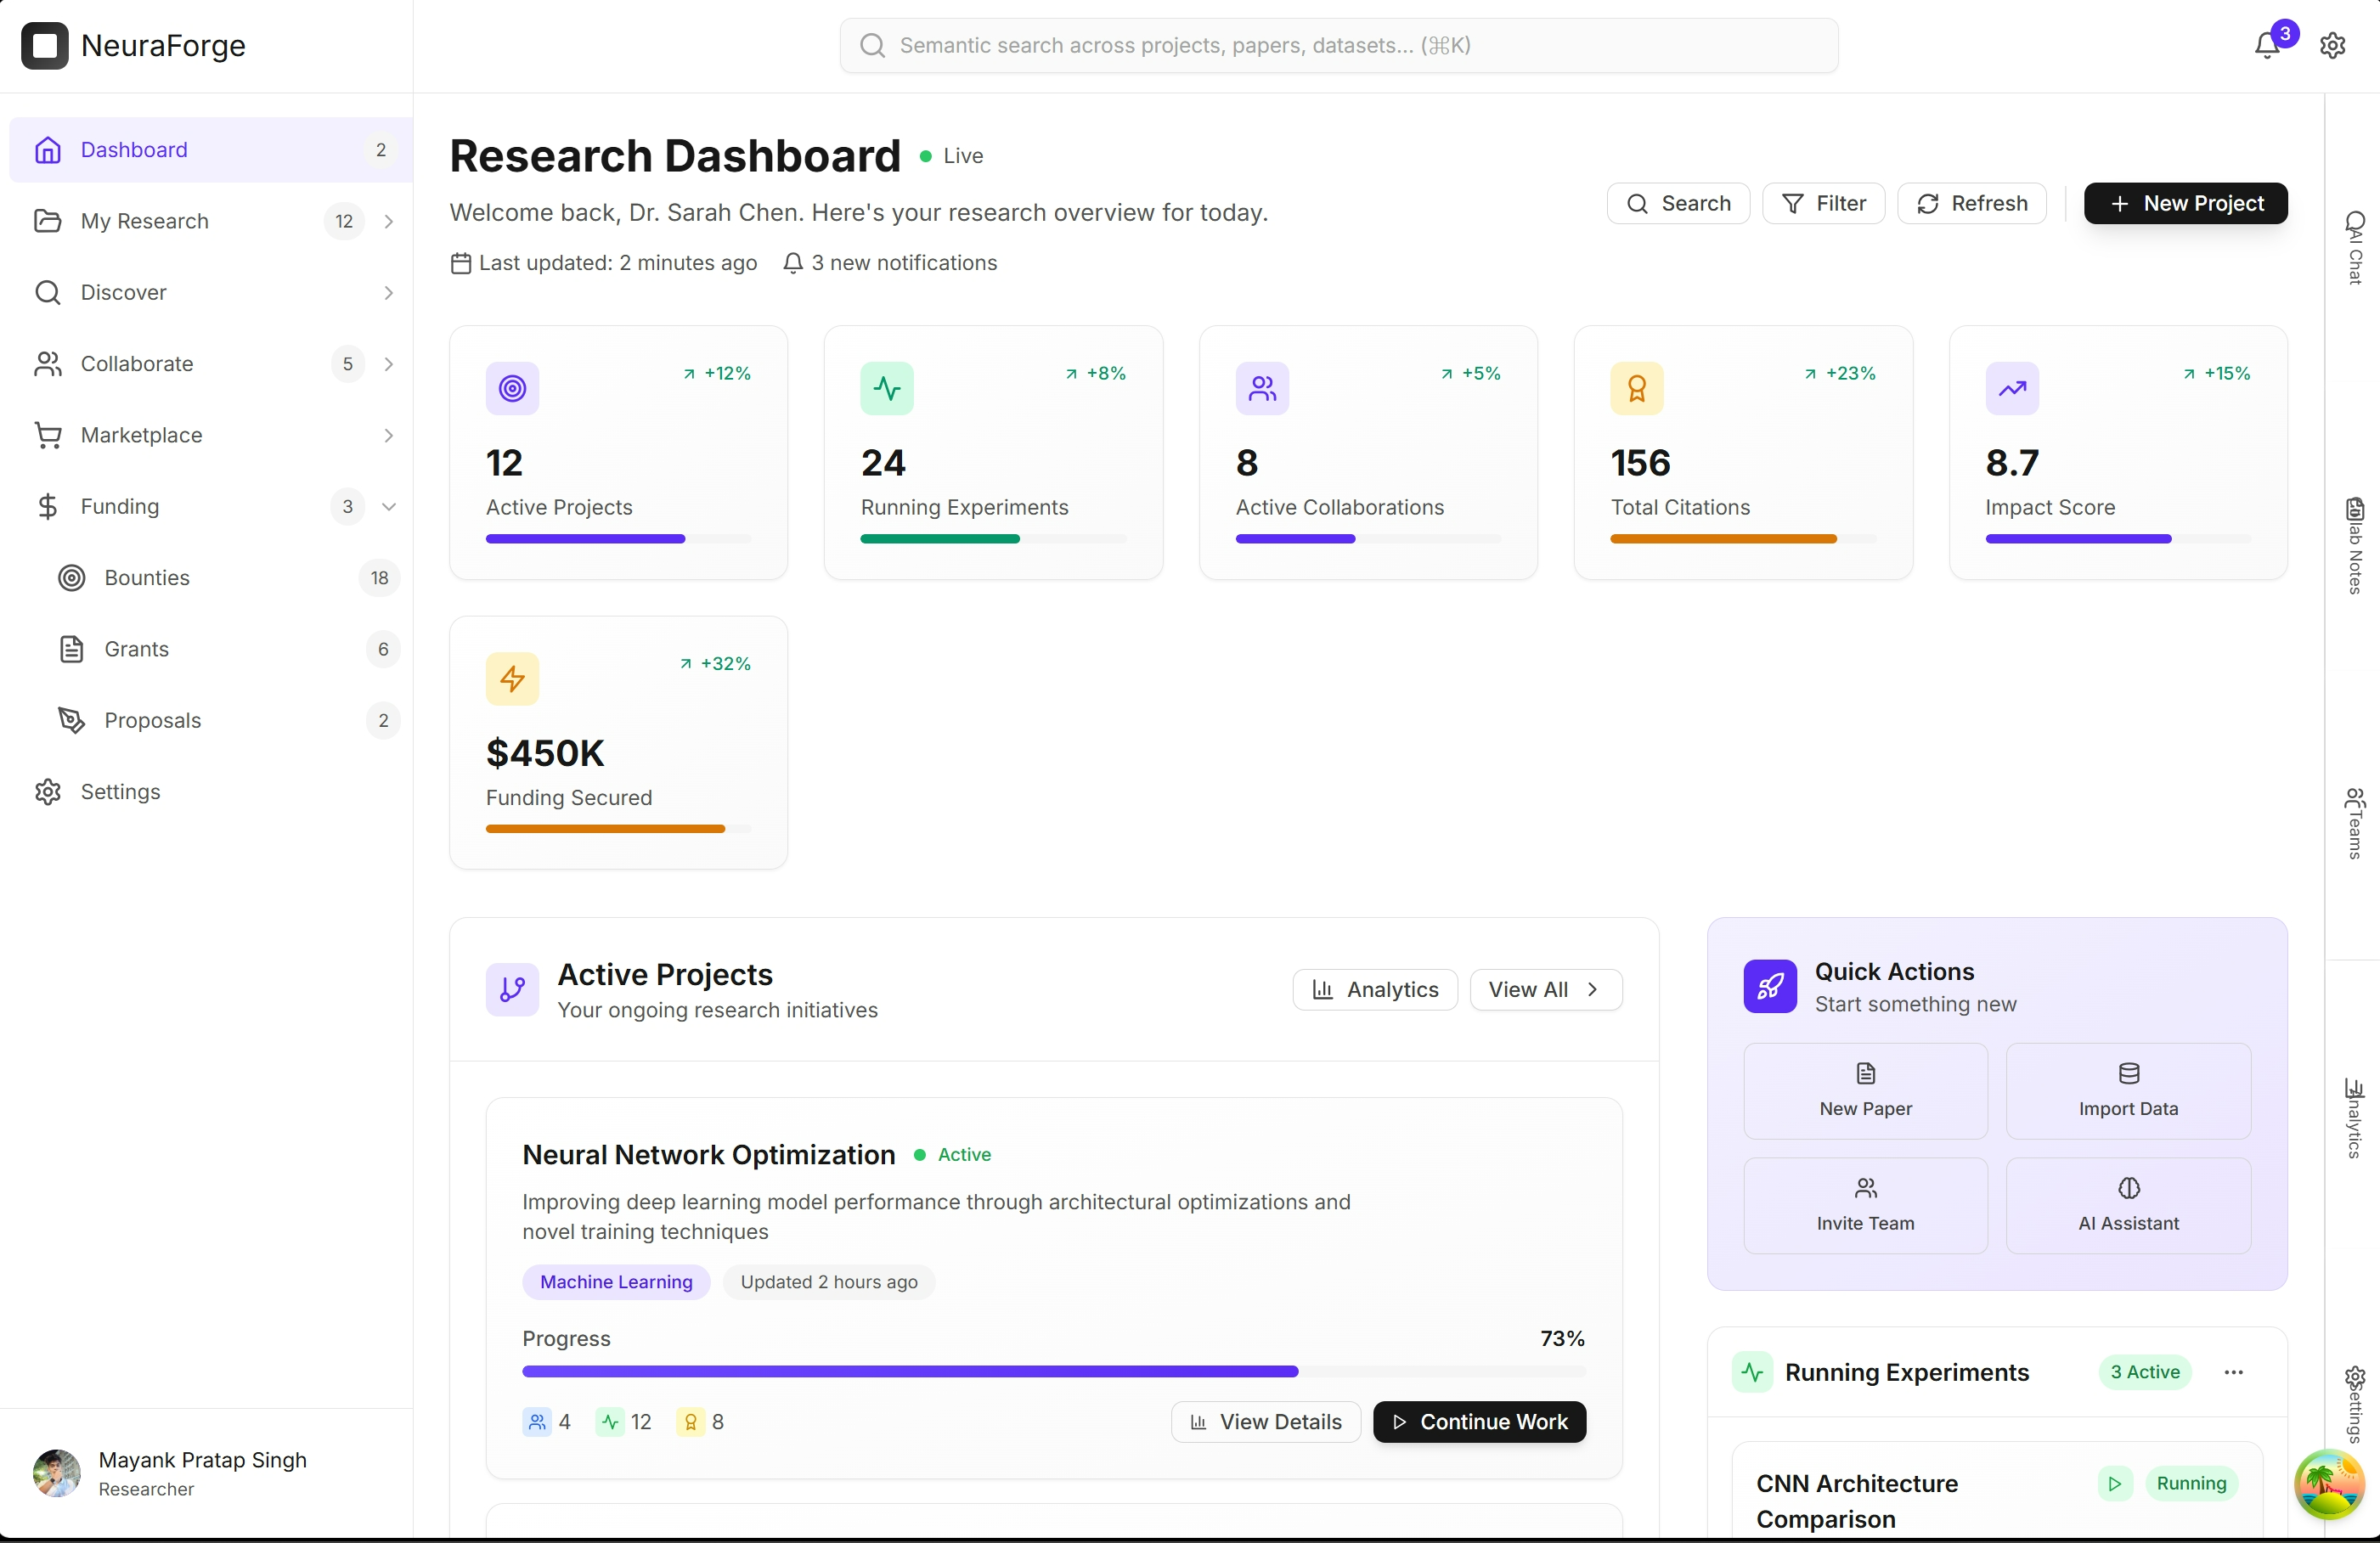Collapse the Funding sidebar section

(389, 507)
